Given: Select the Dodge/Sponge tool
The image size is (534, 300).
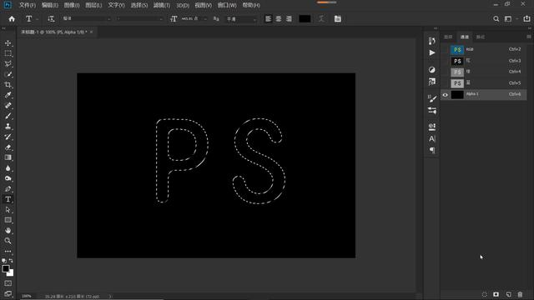Looking at the screenshot, I should tap(8, 178).
